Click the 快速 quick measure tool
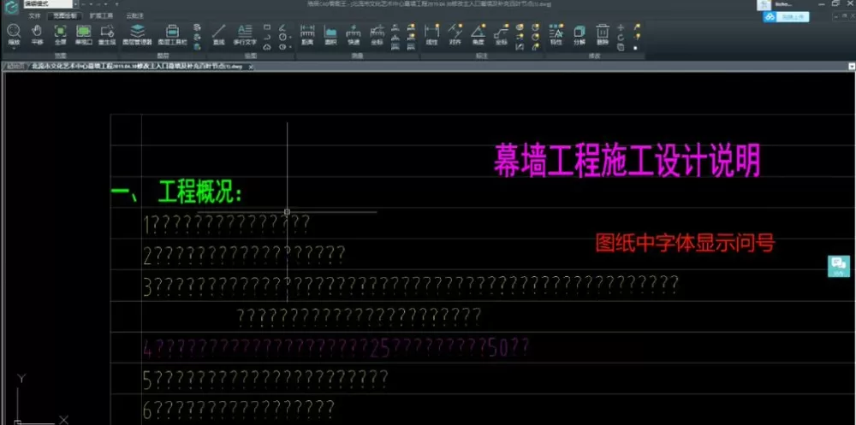 click(354, 34)
